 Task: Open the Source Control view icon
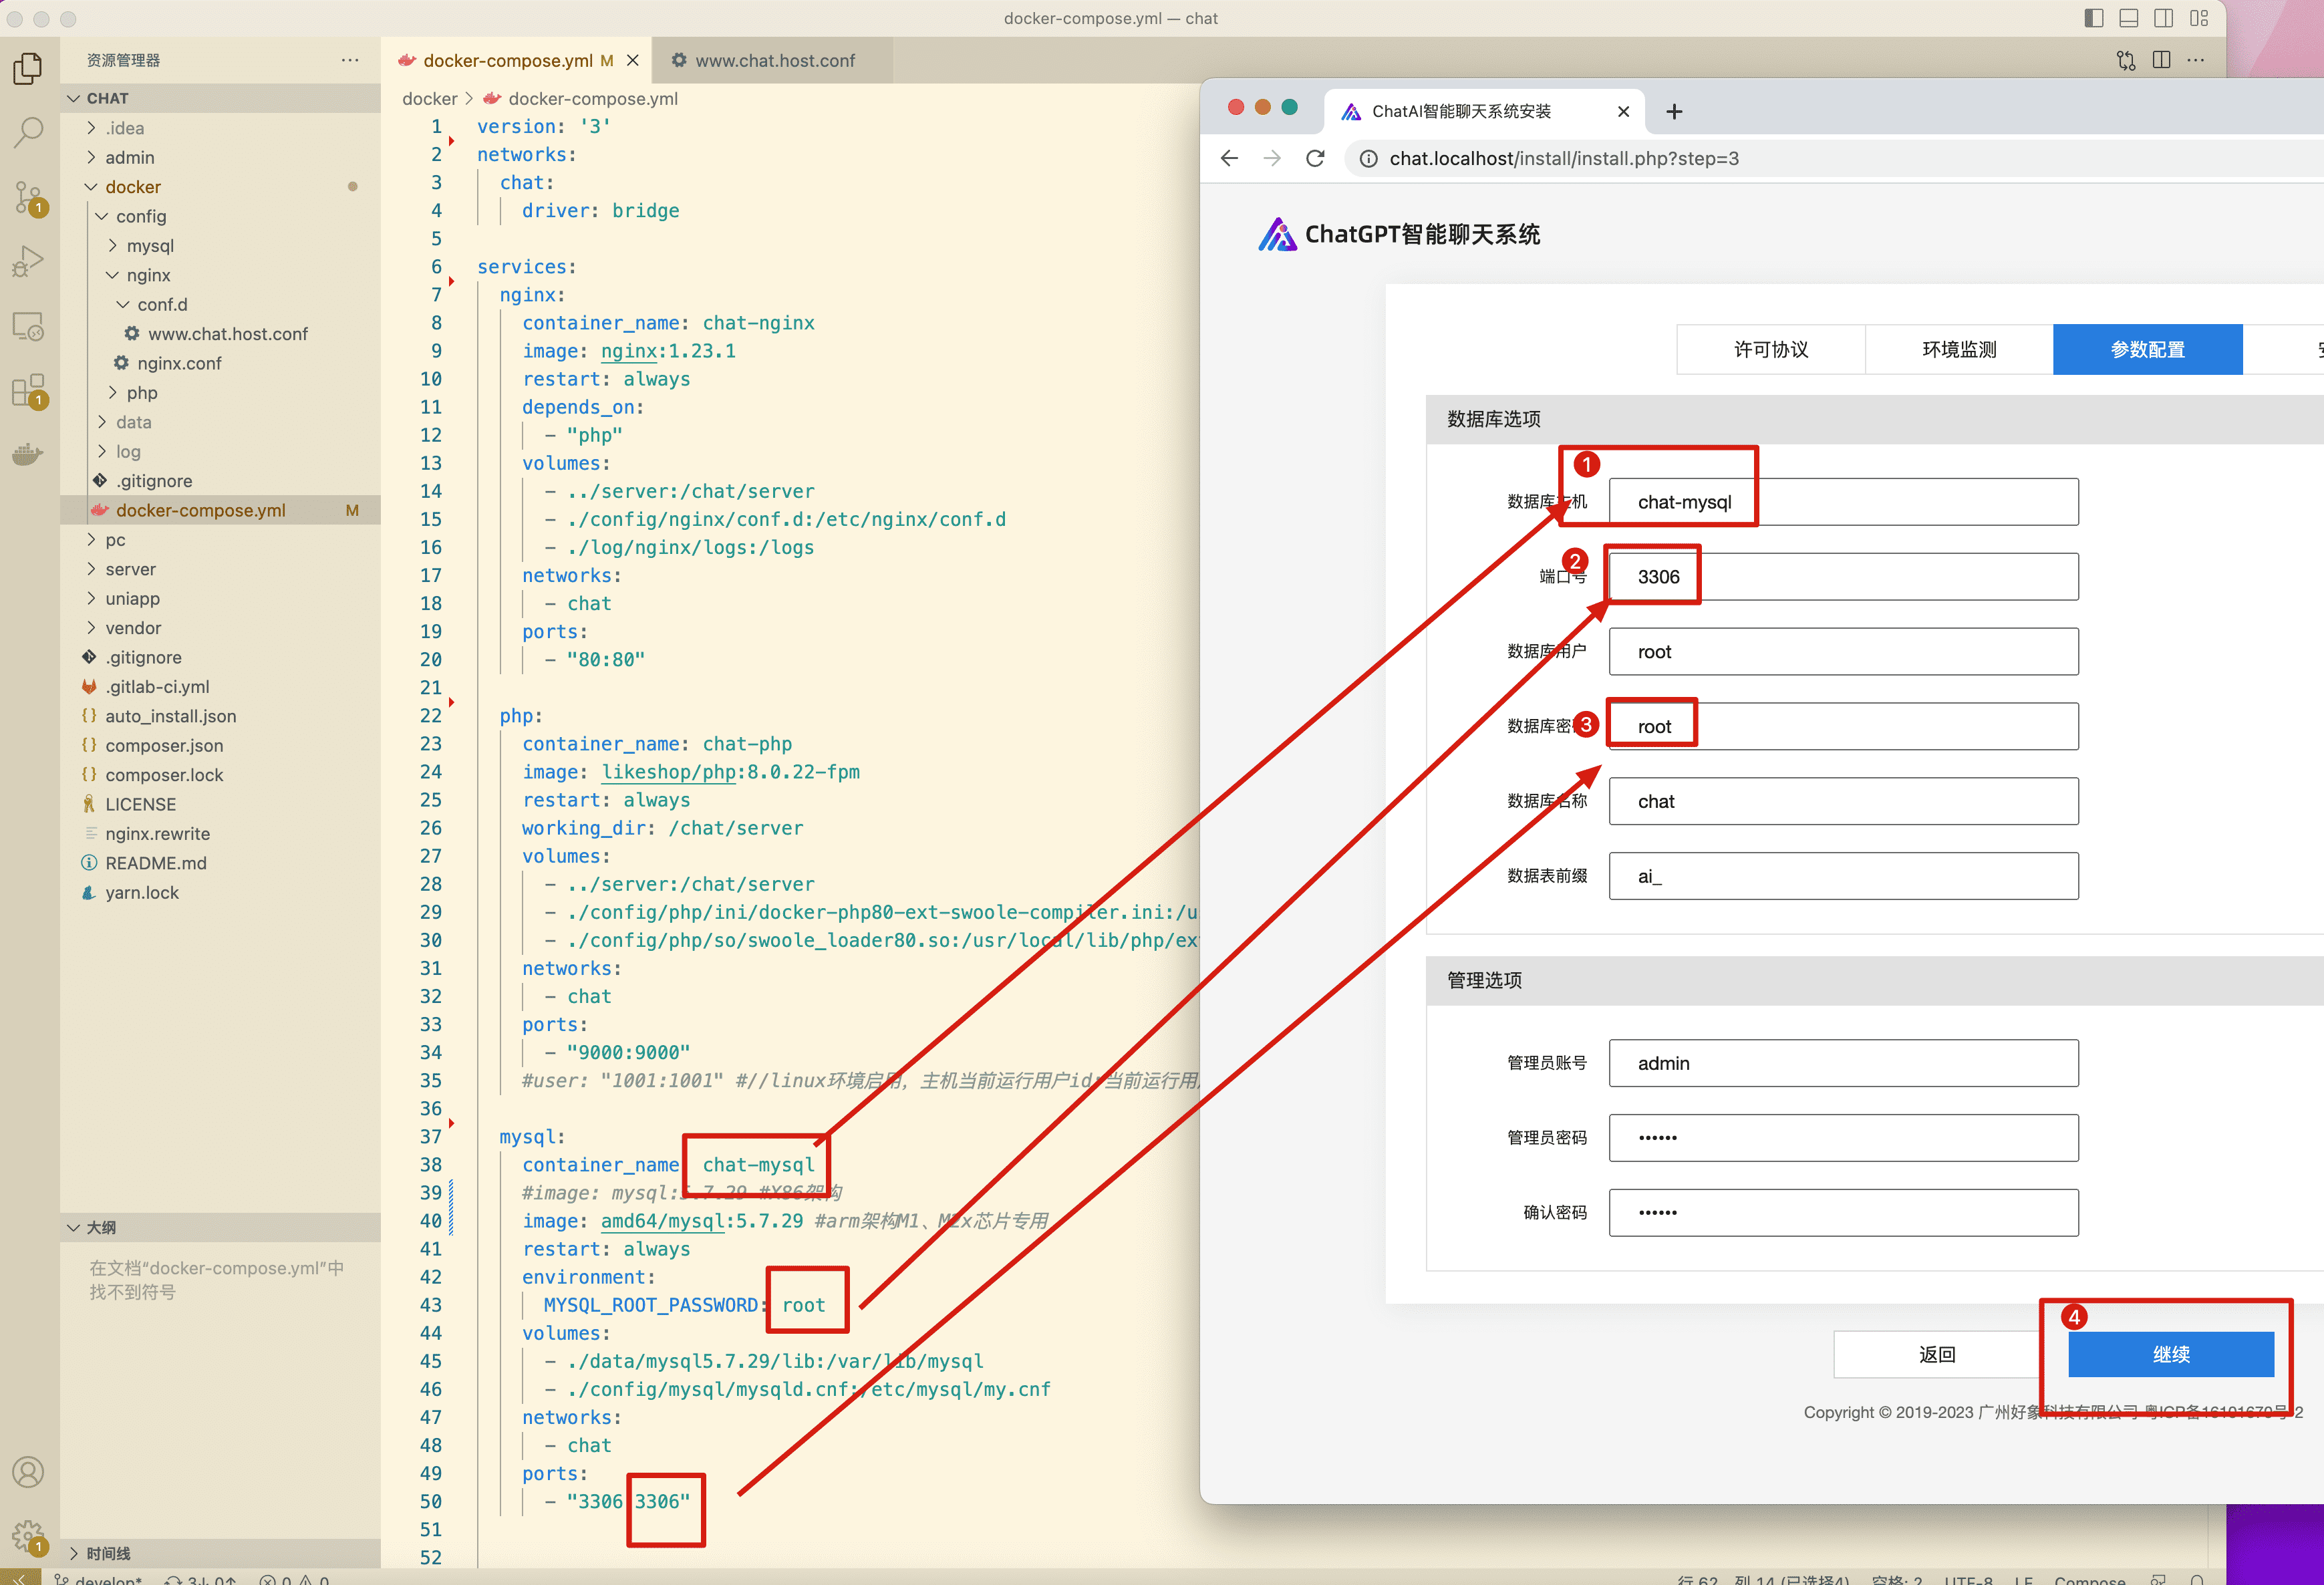point(28,198)
